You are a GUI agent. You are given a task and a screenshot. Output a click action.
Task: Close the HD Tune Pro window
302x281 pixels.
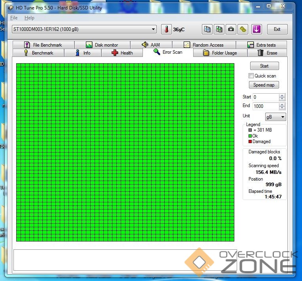[x=283, y=7]
